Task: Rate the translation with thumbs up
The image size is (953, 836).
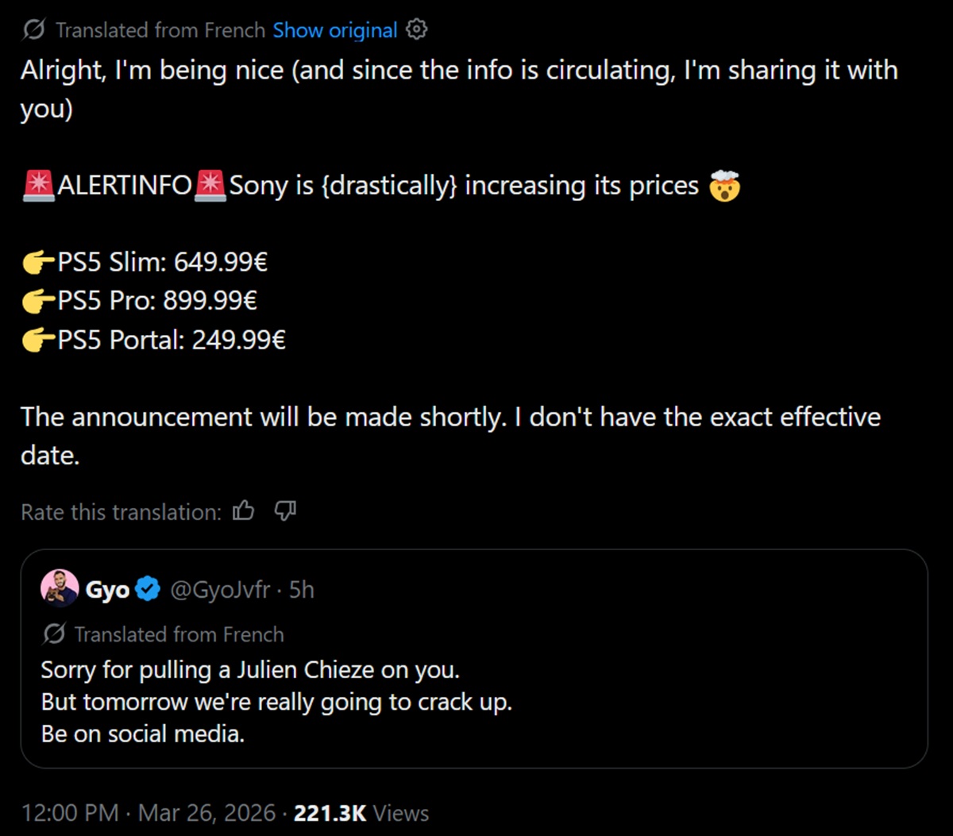Action: coord(244,511)
